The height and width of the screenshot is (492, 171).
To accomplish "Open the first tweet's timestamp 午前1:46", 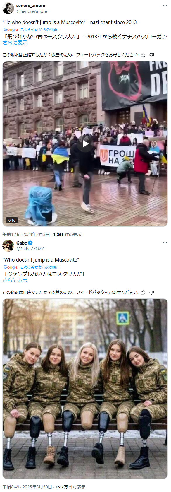I will (11, 235).
